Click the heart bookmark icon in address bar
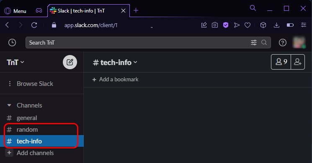This screenshot has width=312, height=163. 248,25
